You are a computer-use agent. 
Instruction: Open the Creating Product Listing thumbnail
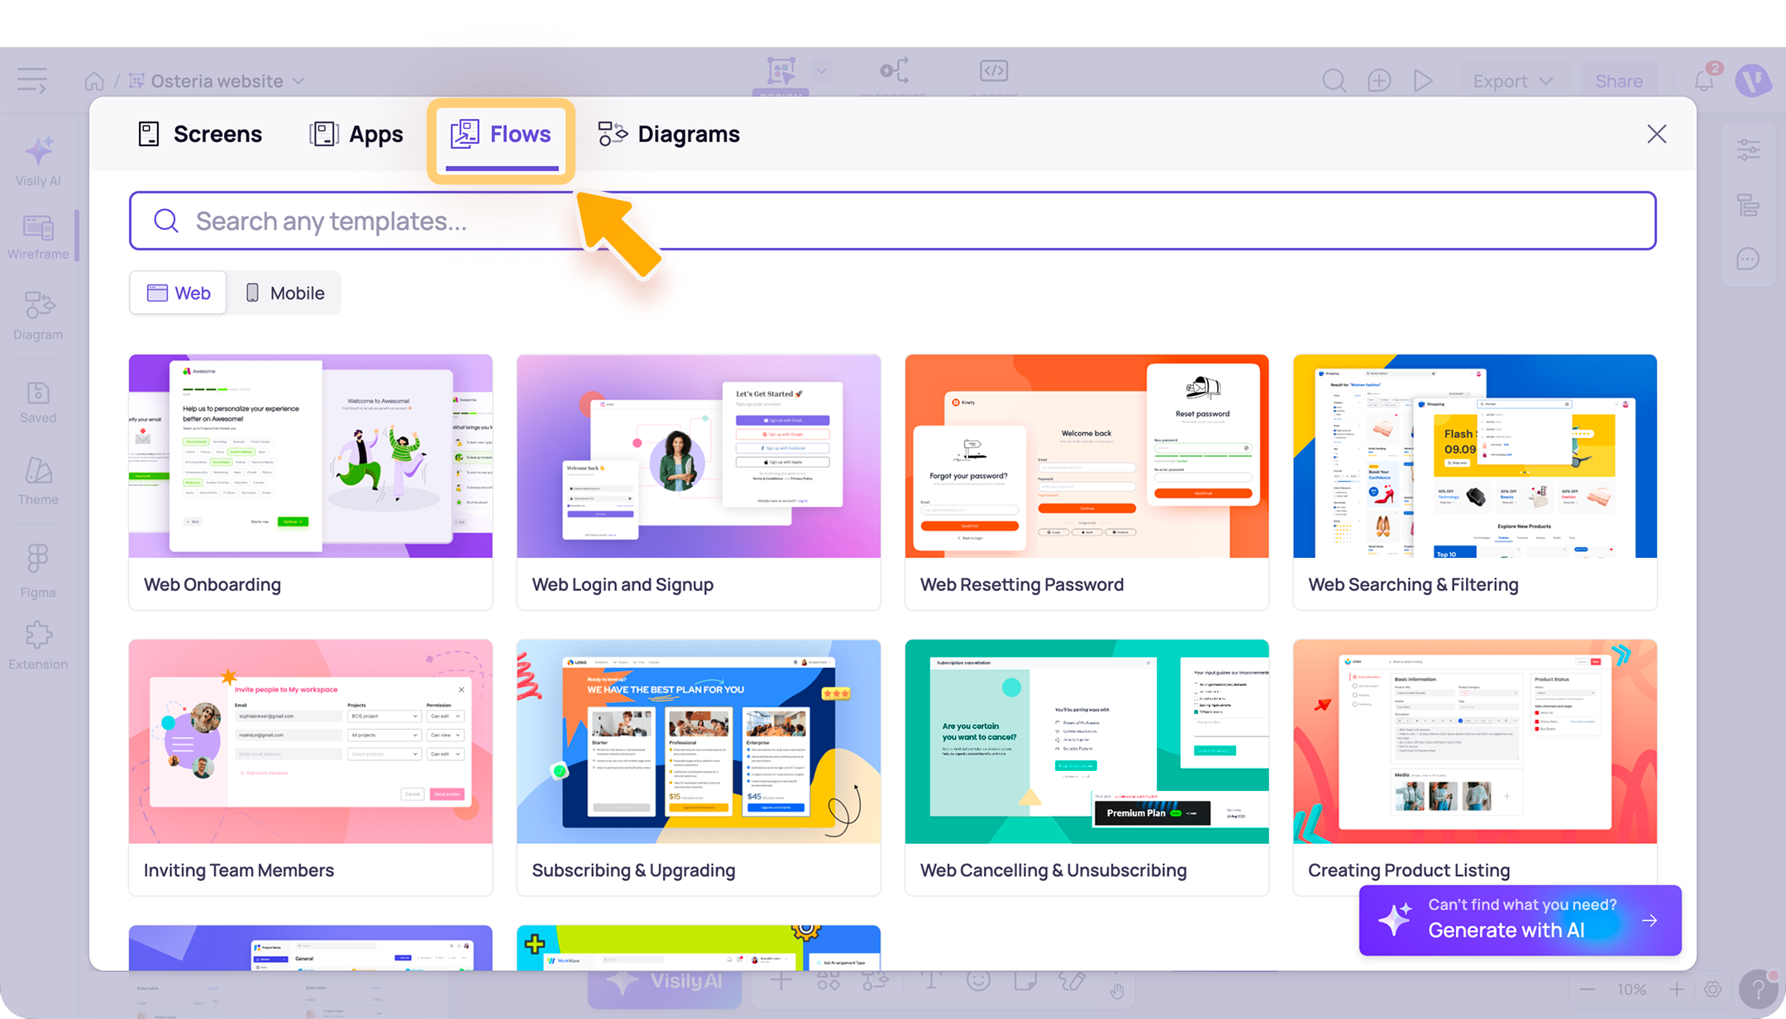(x=1475, y=741)
